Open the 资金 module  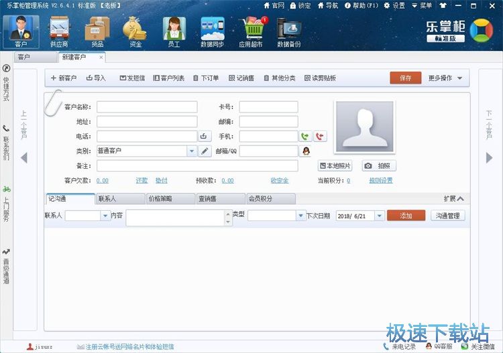coord(135,31)
